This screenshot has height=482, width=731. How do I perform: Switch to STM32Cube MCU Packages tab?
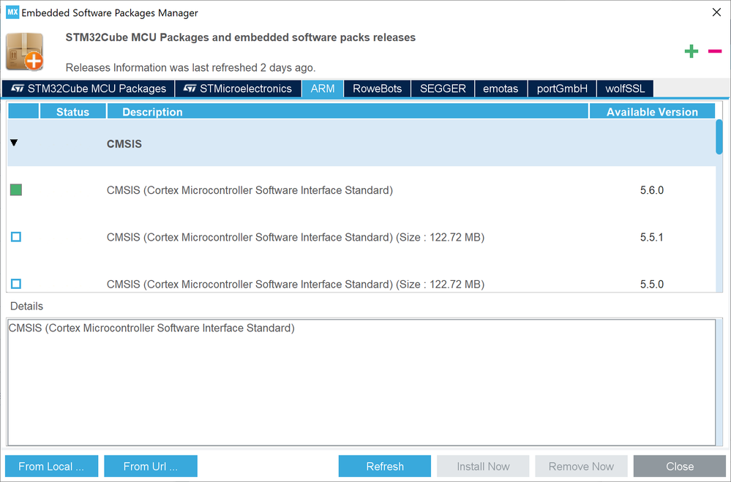[88, 89]
